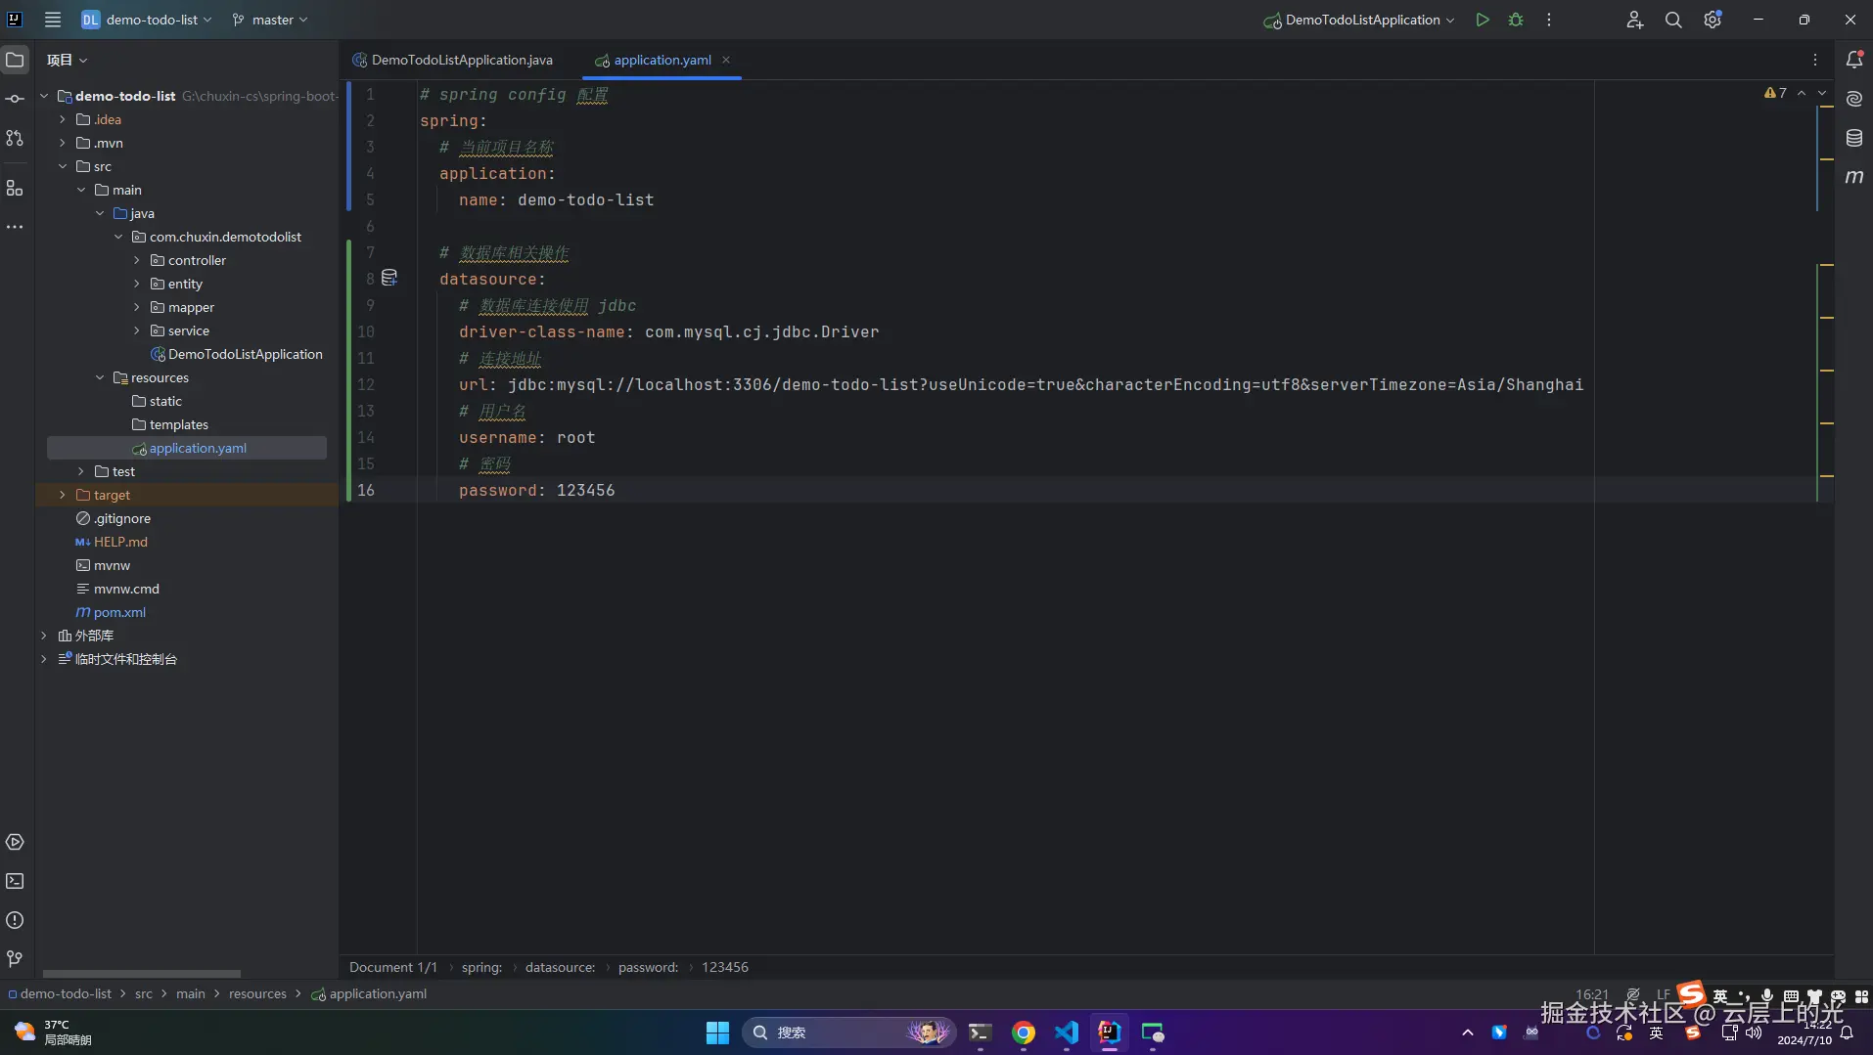Image resolution: width=1873 pixels, height=1055 pixels.
Task: Close the application.yaml tab
Action: tap(726, 60)
